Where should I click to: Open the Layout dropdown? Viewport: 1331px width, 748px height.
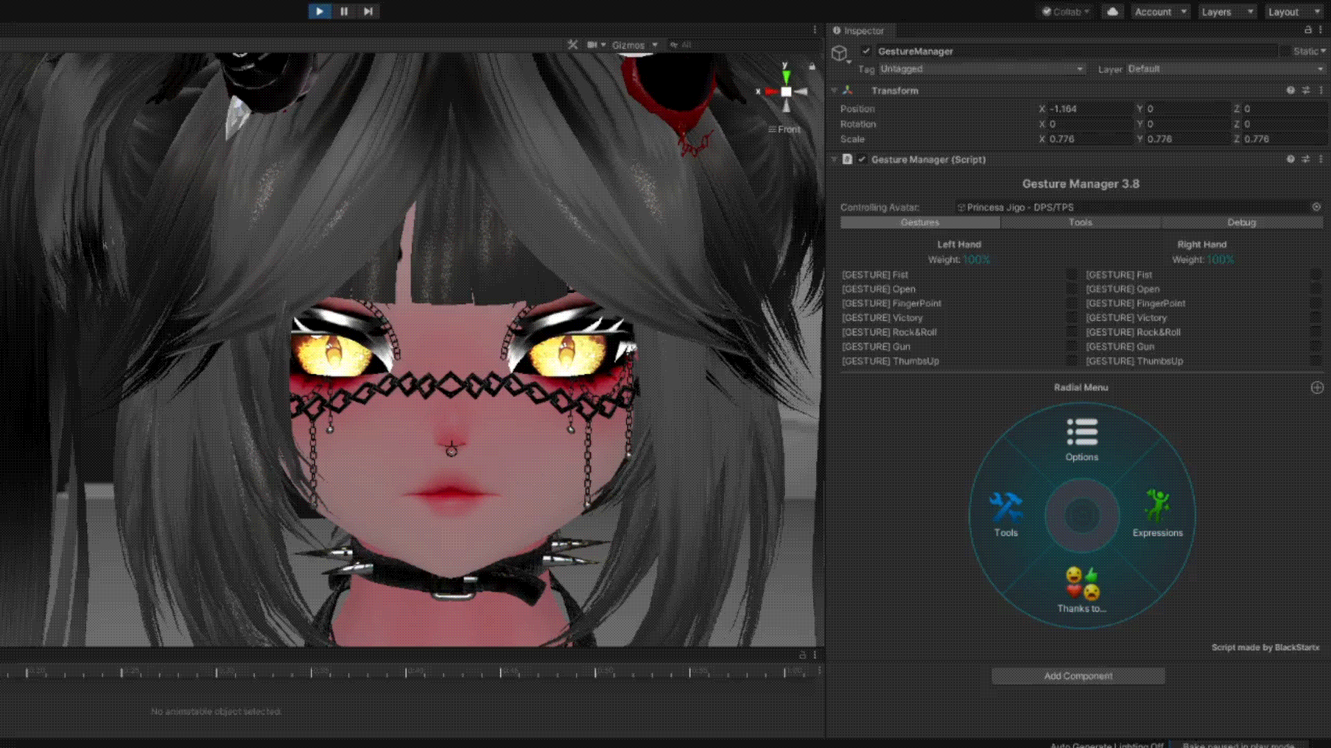pos(1294,12)
